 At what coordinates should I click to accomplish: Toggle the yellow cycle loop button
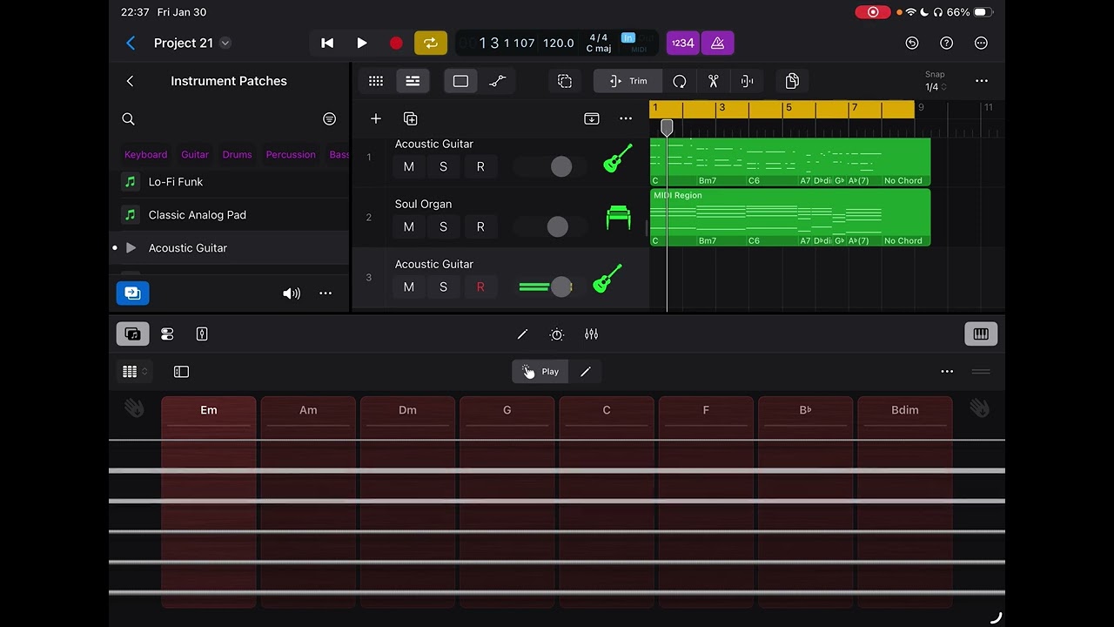point(430,43)
